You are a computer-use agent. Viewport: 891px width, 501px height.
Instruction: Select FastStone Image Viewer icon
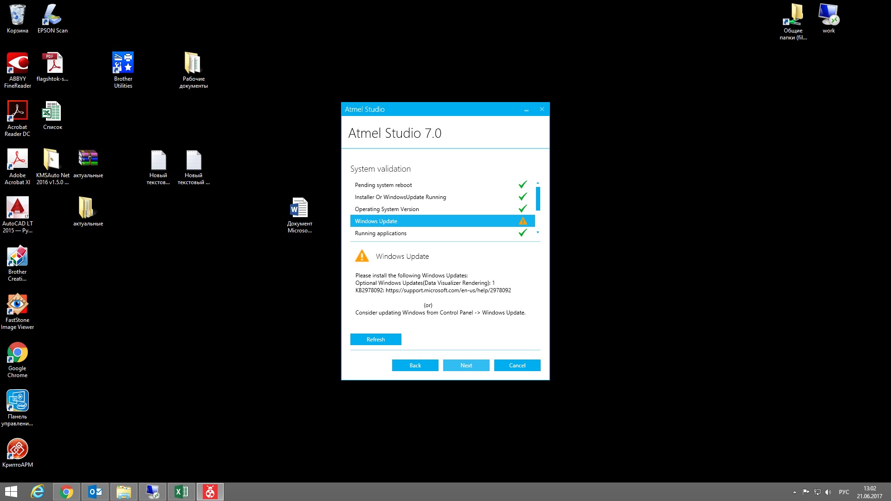coord(18,305)
